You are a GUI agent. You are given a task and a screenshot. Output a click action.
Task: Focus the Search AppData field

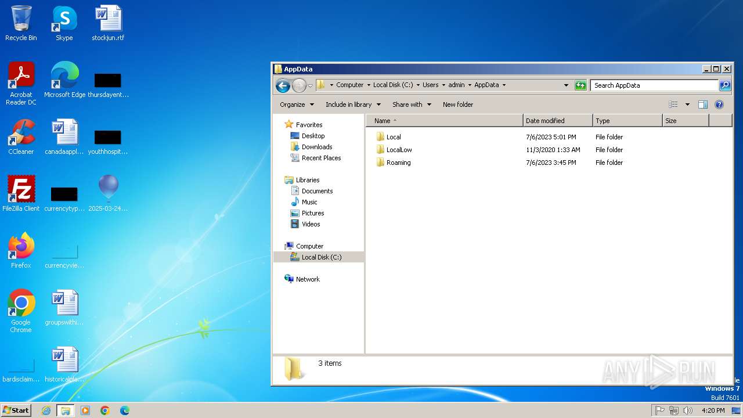tap(654, 85)
